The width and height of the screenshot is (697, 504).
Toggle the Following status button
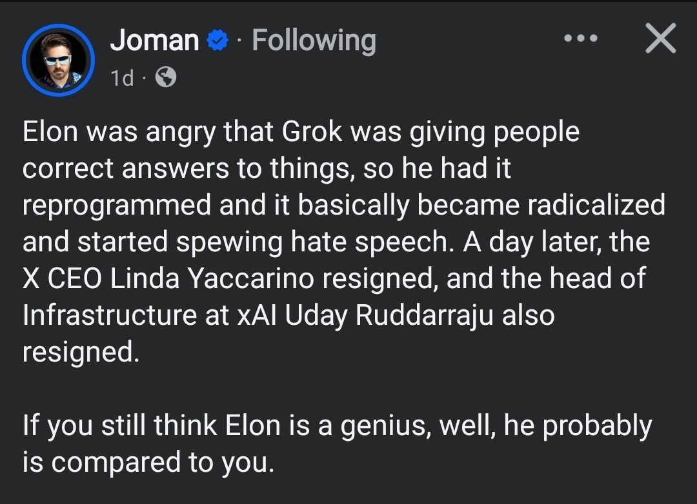(x=314, y=41)
